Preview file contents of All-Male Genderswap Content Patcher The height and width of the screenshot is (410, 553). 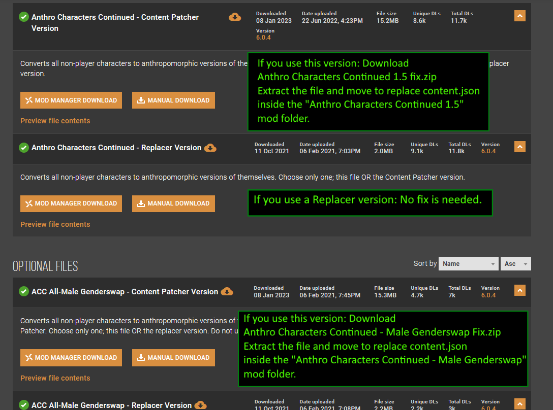coord(55,378)
